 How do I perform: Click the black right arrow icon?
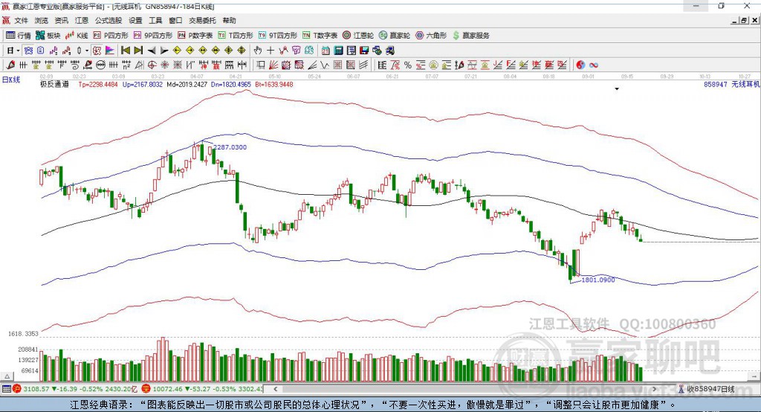pos(164,51)
